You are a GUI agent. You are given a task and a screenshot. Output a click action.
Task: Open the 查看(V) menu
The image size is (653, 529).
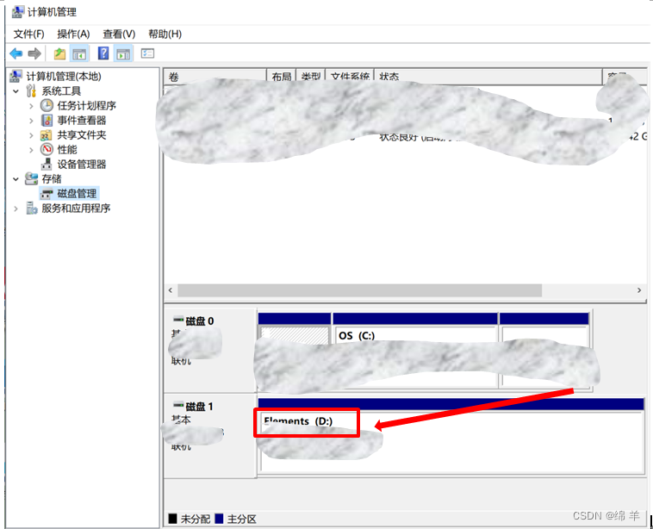[119, 34]
